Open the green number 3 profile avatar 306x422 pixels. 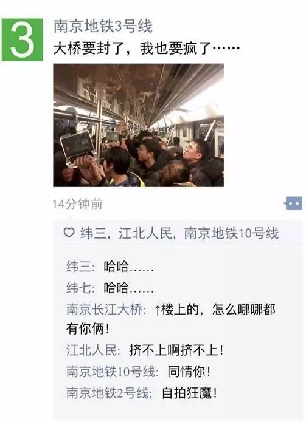[23, 40]
